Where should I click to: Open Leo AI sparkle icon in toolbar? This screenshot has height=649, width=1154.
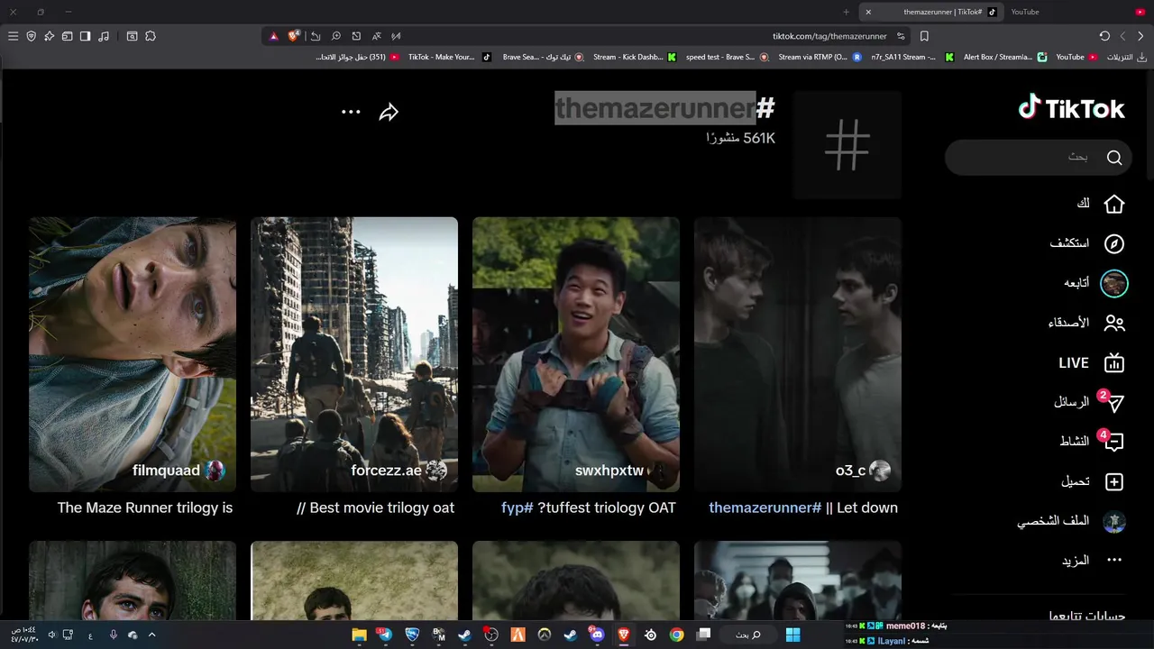[x=50, y=36]
